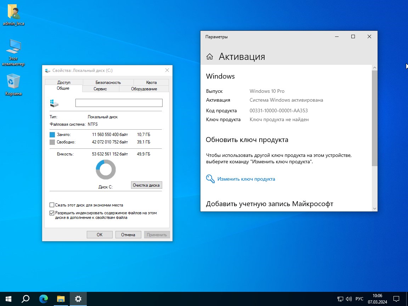Click the scroll-down arrow in Settings scrollbar
The width and height of the screenshot is (408, 306).
374,209
